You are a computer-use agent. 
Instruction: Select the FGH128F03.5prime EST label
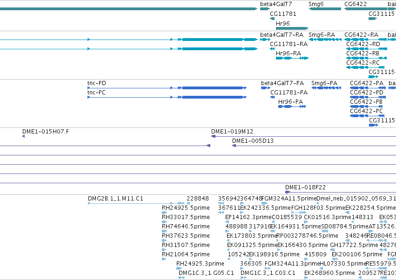318,208
